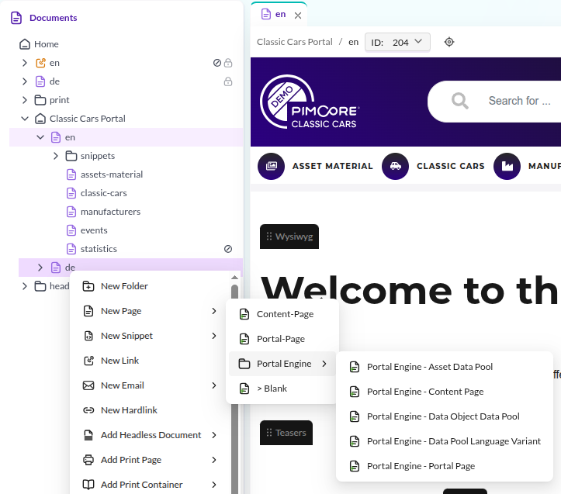Image resolution: width=561 pixels, height=494 pixels.
Task: Click the context menu scroll-up arrow
Action: (x=234, y=278)
